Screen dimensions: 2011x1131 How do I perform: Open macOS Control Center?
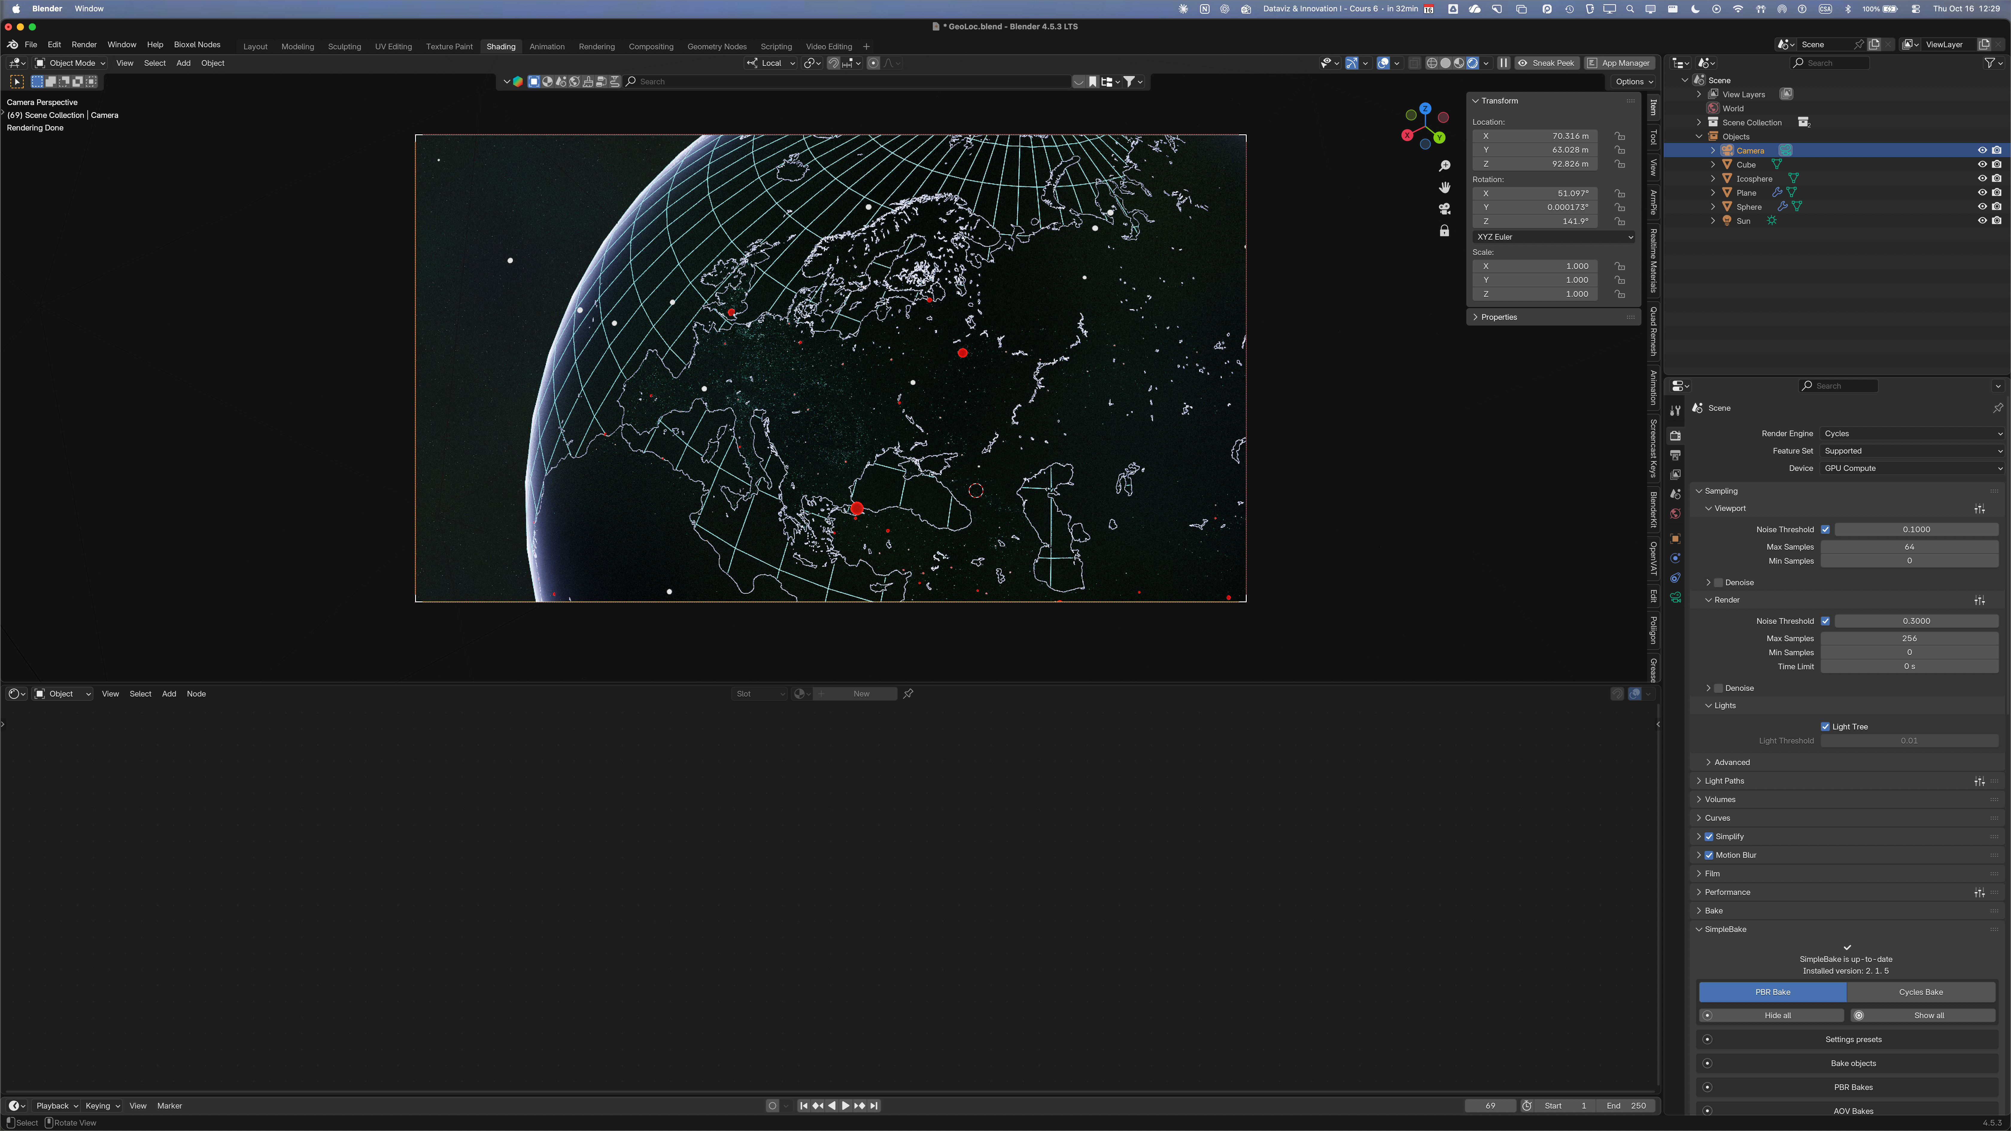(x=1916, y=9)
